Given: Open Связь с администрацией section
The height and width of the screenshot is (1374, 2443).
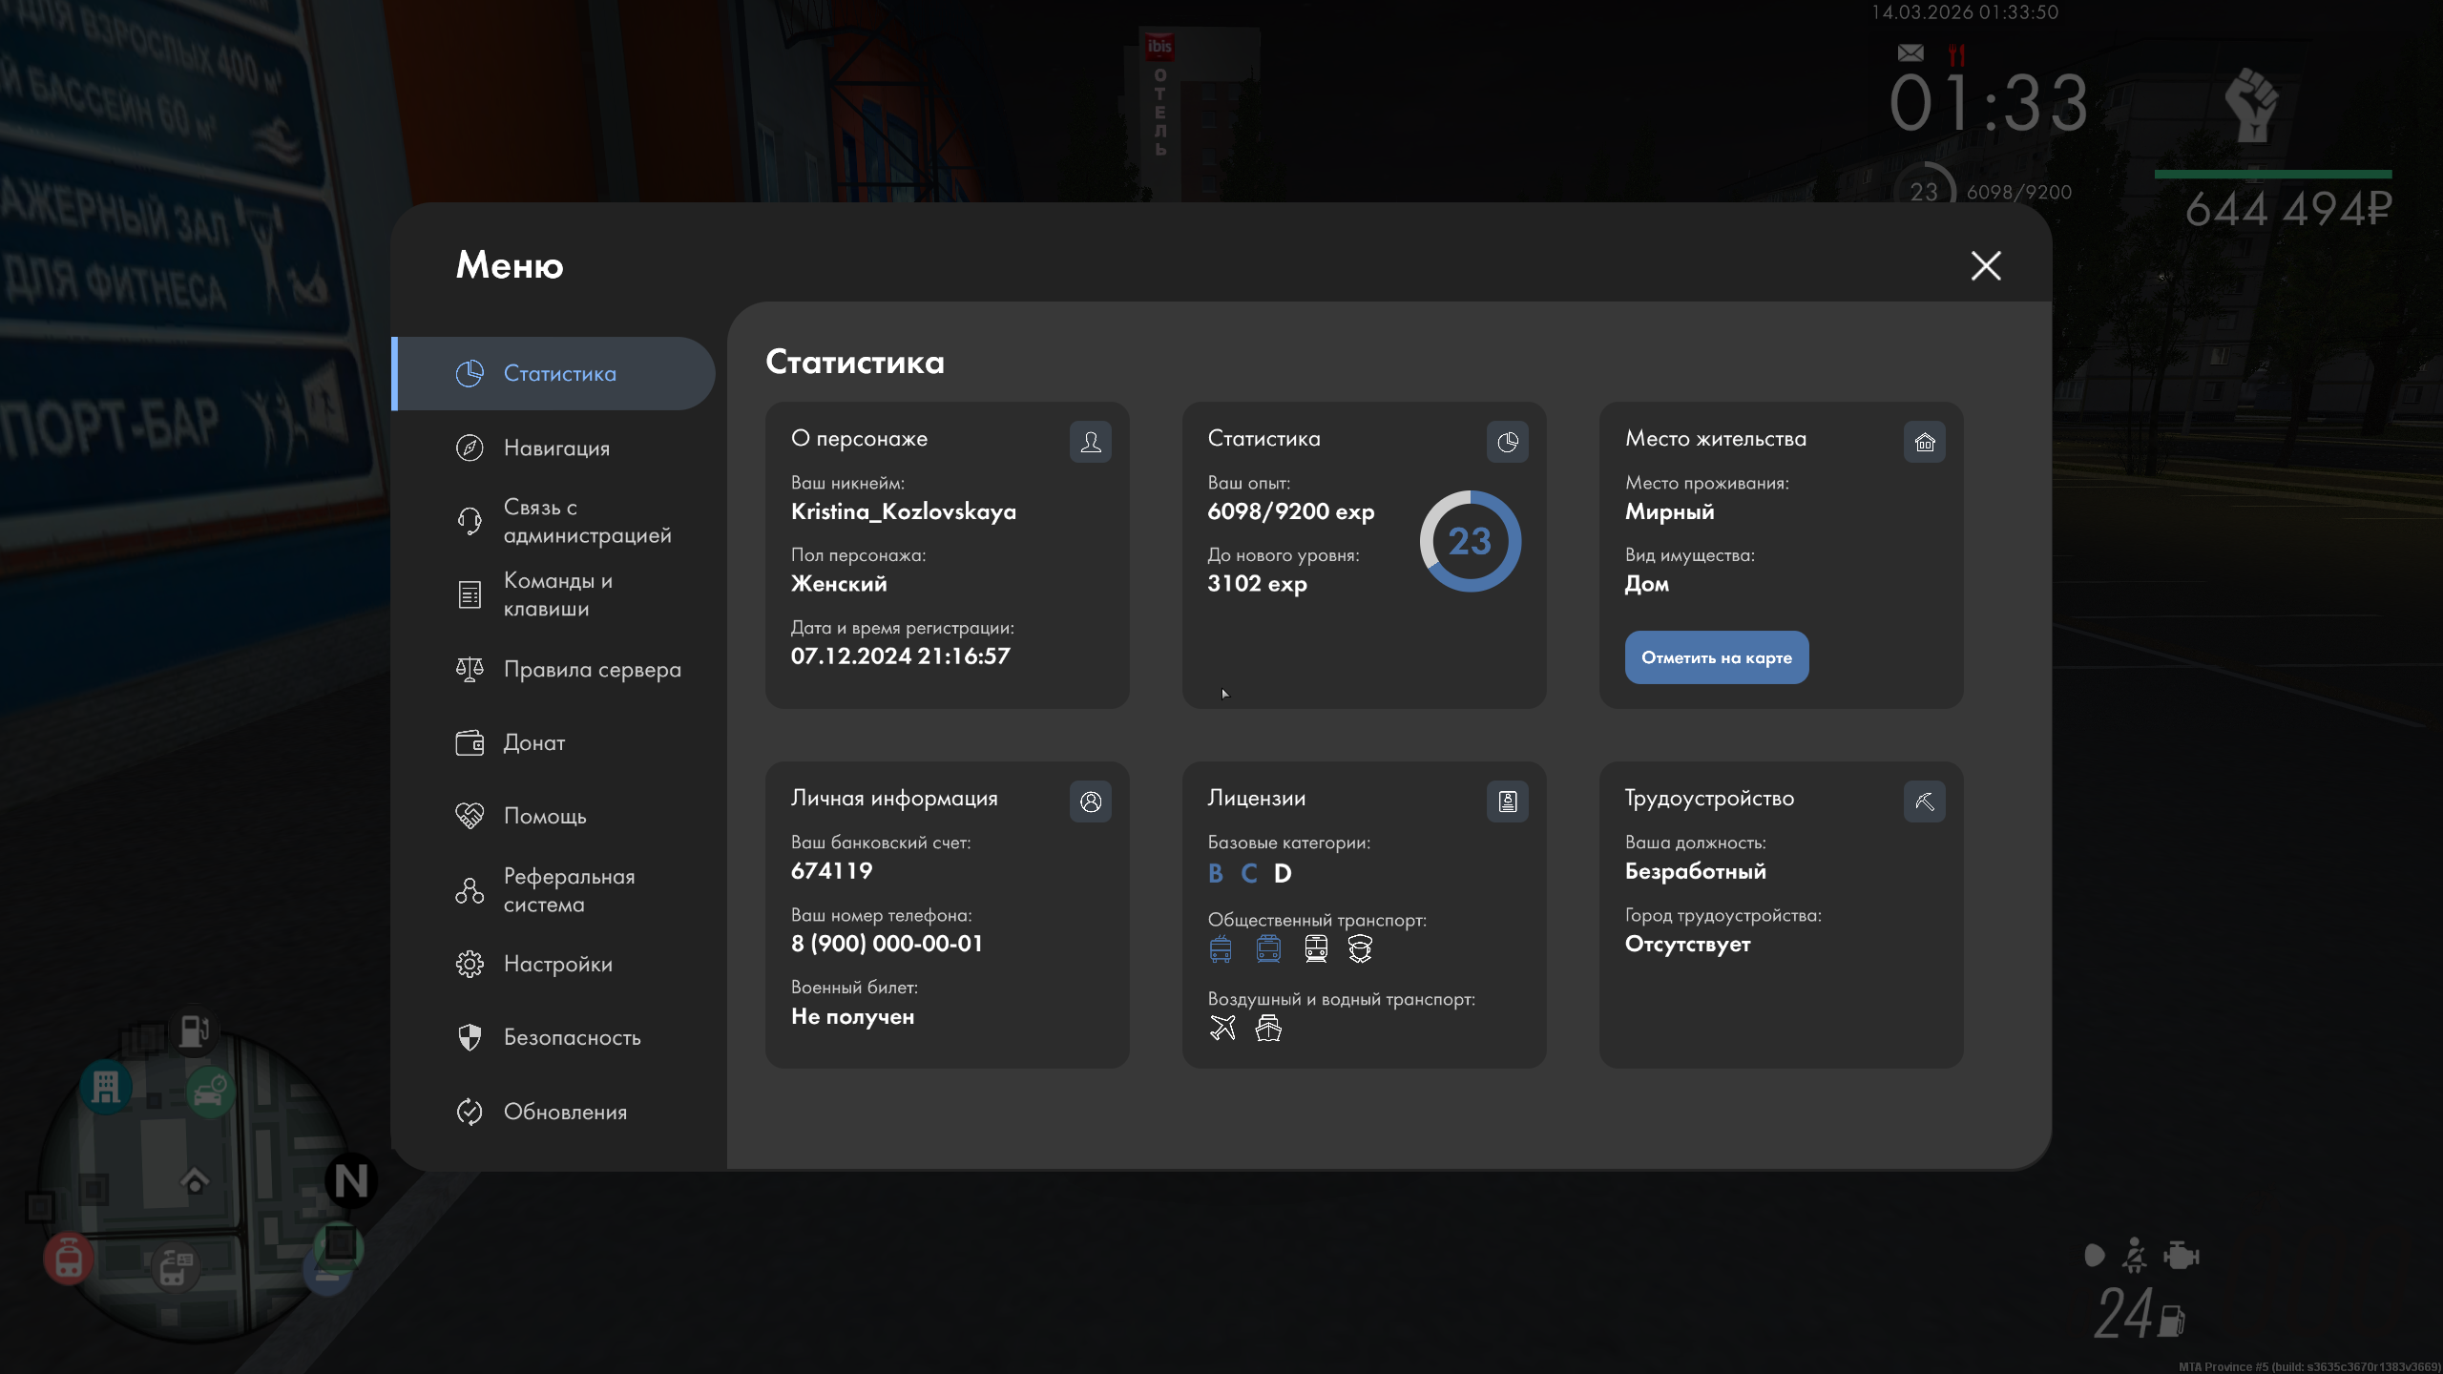Looking at the screenshot, I should pyautogui.click(x=586, y=521).
